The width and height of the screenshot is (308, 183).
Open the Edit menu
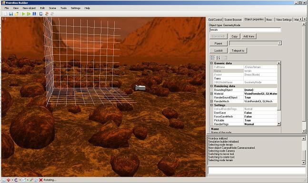coord(42,8)
